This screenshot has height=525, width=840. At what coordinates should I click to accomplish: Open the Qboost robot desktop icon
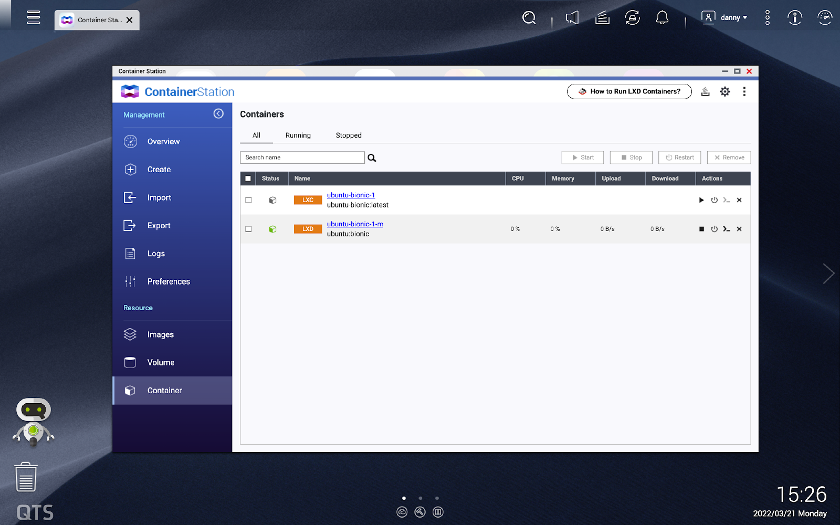(x=34, y=423)
